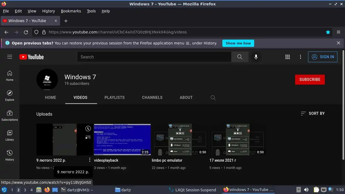Open action menu for 9 лютого video

click(x=90, y=160)
